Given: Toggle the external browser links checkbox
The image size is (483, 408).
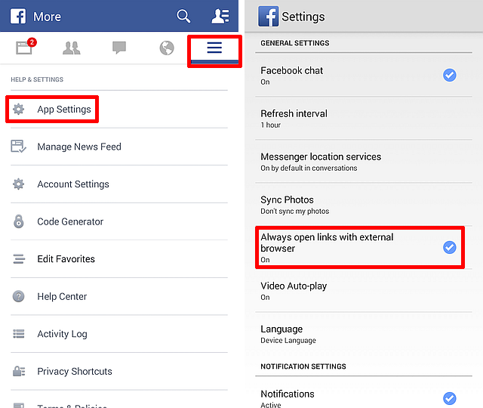Looking at the screenshot, I should click(450, 247).
